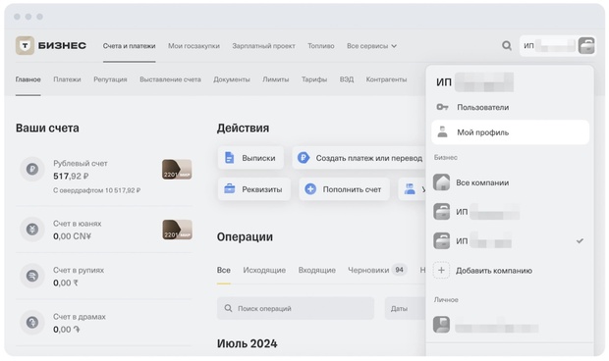Click the ruble icon of Рублевый счет

pyautogui.click(x=32, y=169)
